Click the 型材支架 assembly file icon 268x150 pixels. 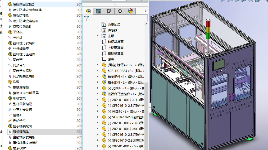[10, 98]
